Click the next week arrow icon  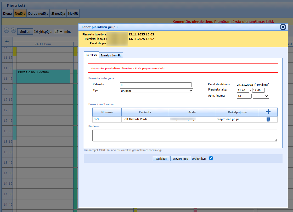tap(13, 30)
